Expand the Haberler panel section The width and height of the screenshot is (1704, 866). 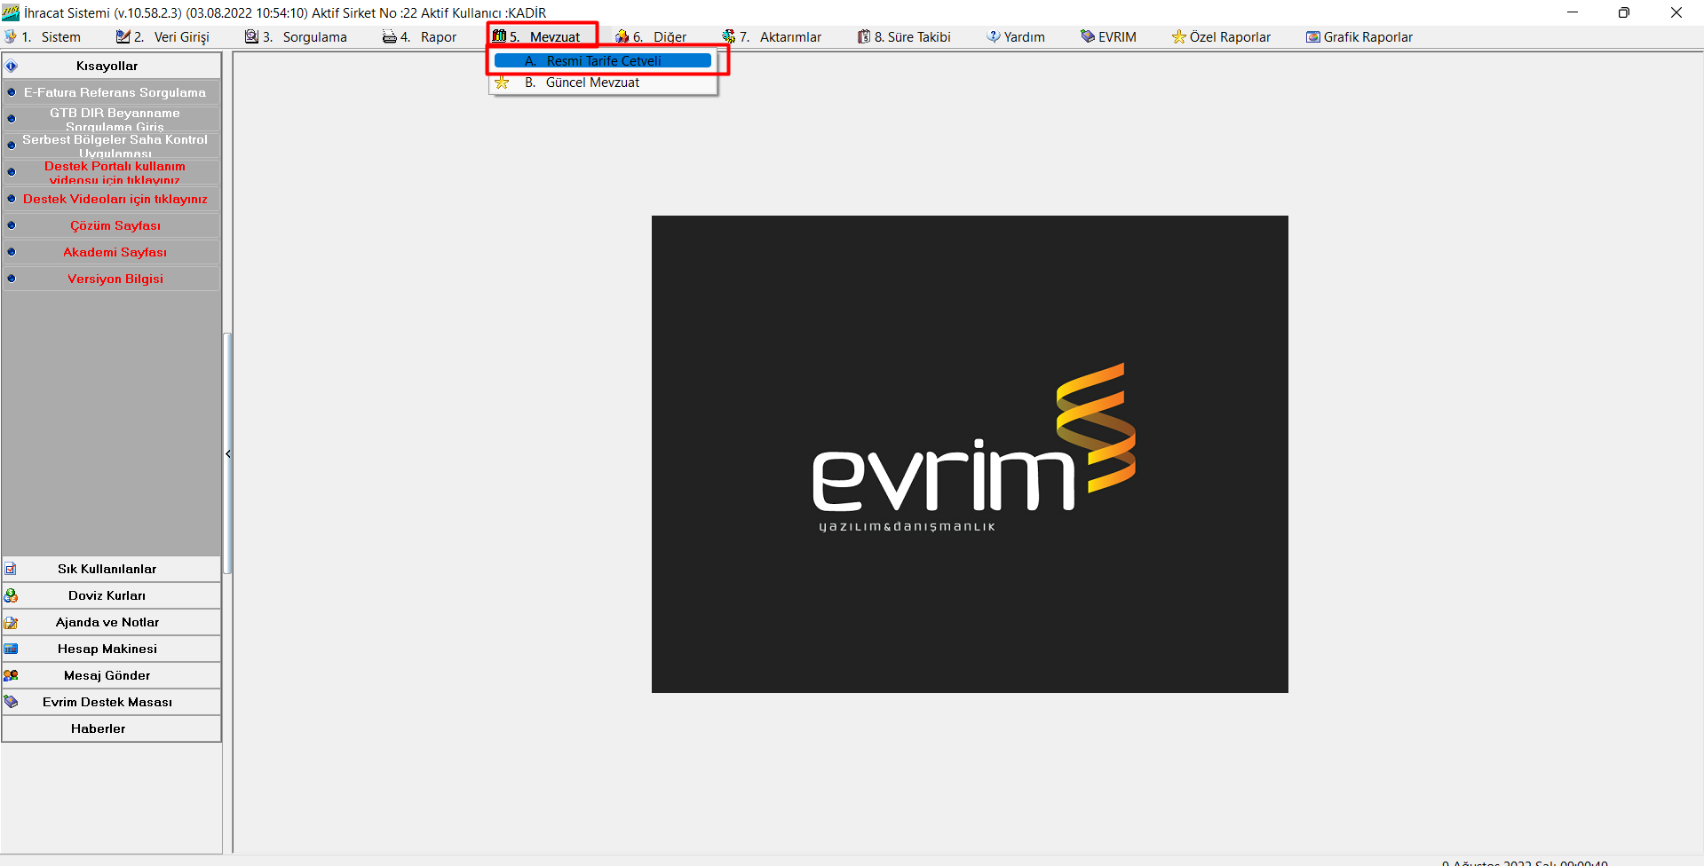click(99, 728)
